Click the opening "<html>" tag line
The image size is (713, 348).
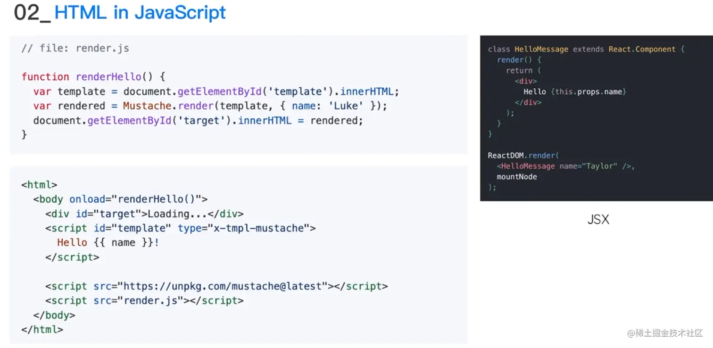pos(39,185)
